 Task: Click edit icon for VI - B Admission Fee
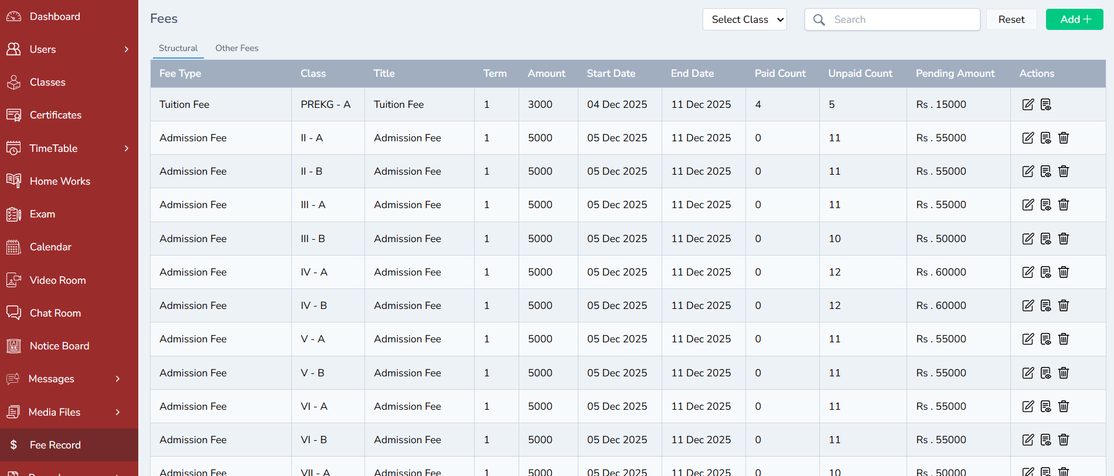tap(1028, 440)
